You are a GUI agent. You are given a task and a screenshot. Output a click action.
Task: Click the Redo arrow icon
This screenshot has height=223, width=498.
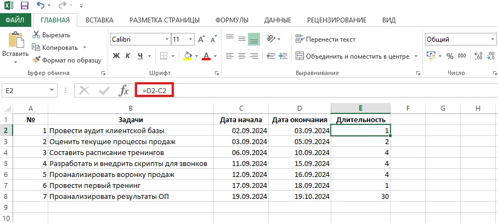click(x=63, y=5)
